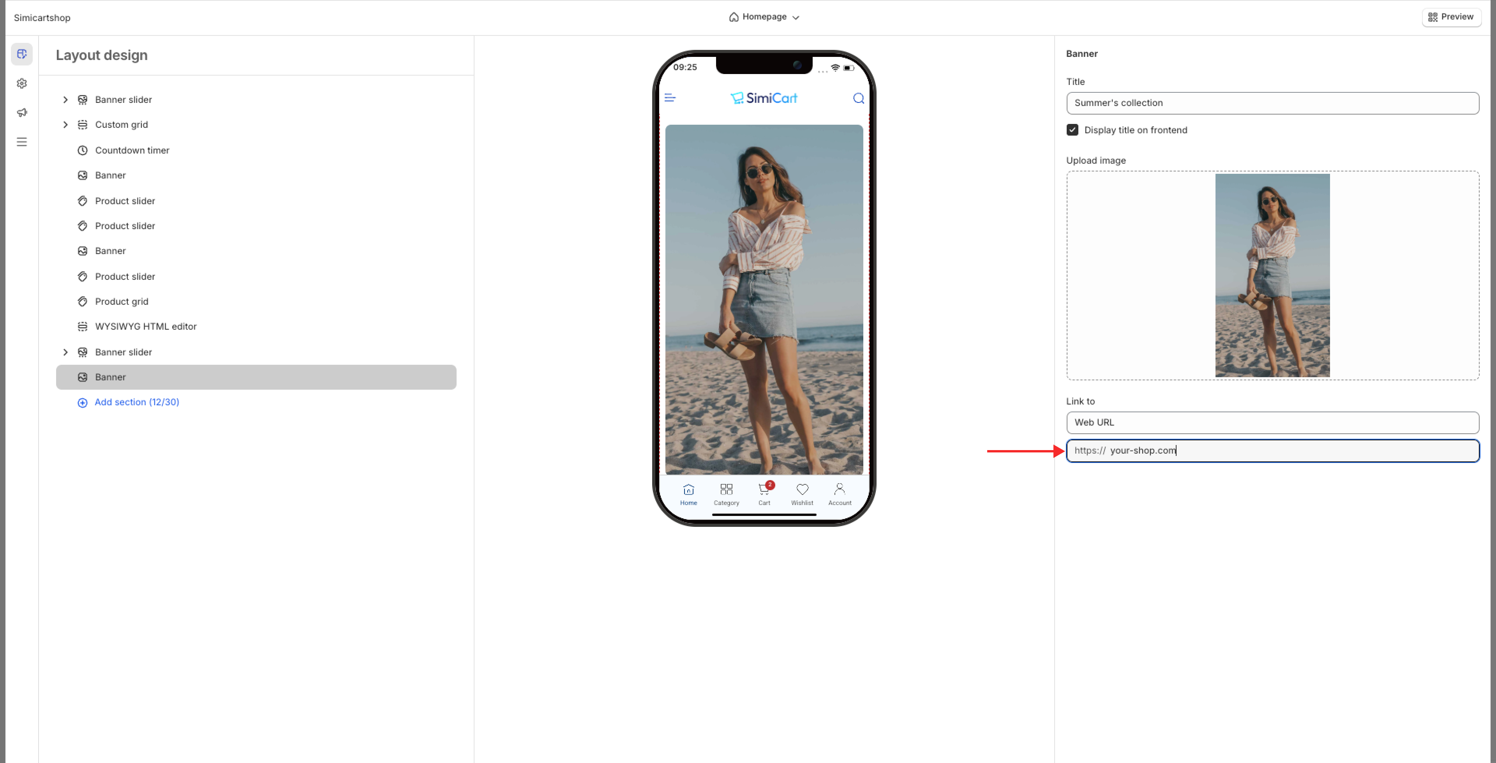The height and width of the screenshot is (763, 1496).
Task: Click the Title text field
Action: coord(1272,103)
